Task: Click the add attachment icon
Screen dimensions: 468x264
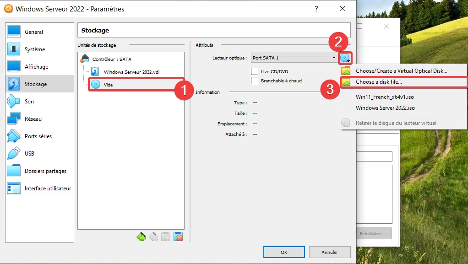Action: (x=166, y=237)
